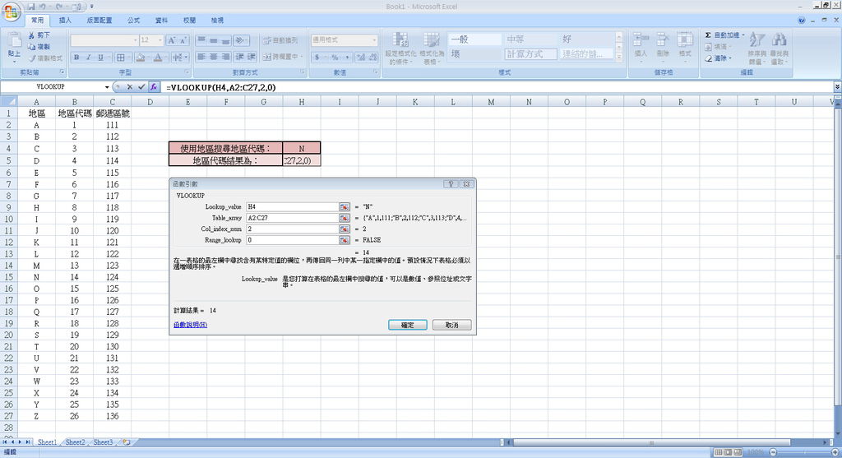
Task: Open the Clear (清除) dropdown
Action: pos(730,58)
